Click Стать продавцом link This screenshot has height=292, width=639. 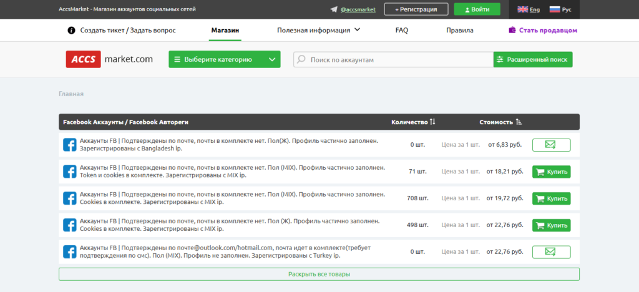(x=548, y=30)
